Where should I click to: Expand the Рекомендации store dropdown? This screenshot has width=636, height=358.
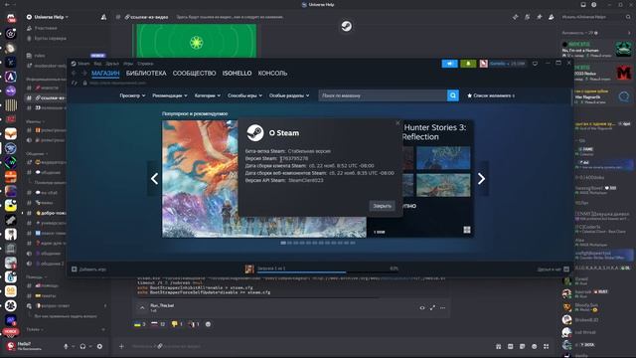pos(170,95)
